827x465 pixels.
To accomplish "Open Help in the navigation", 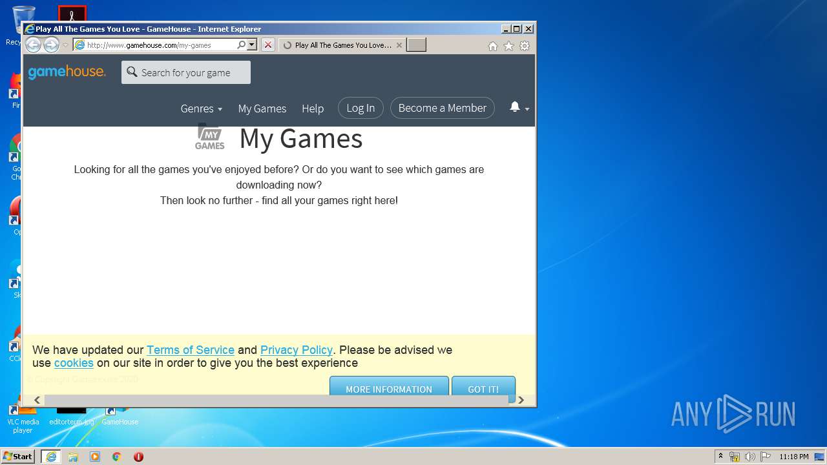I will click(x=313, y=108).
